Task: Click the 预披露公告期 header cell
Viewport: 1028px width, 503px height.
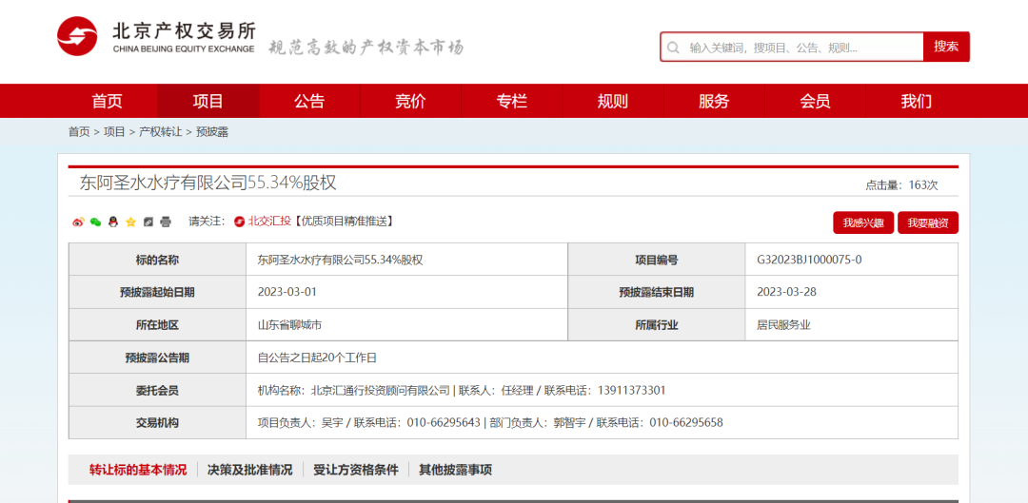Action: tap(157, 358)
